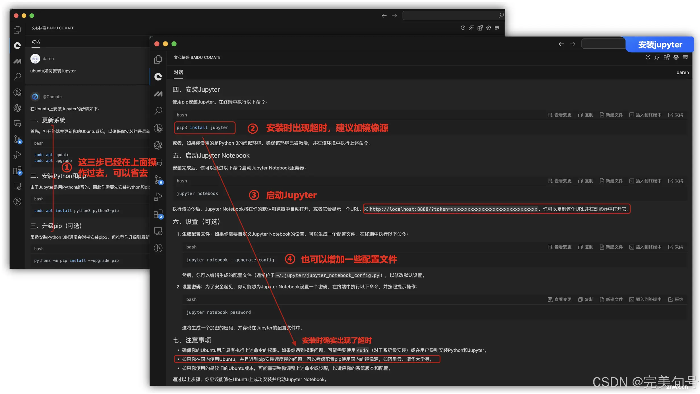Click search magnifier in back window title bar
Image resolution: width=700 pixels, height=394 pixels.
[501, 15]
